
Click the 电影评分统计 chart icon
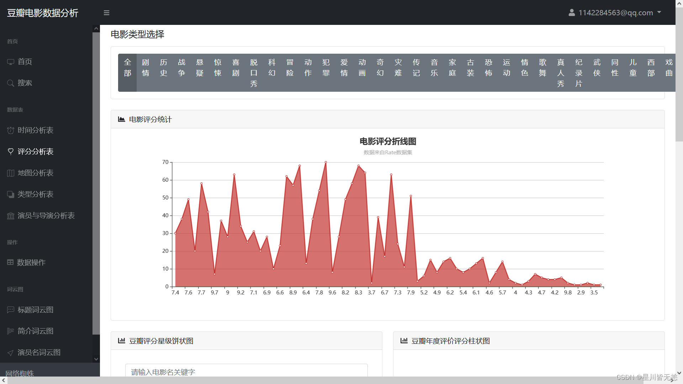(x=121, y=119)
